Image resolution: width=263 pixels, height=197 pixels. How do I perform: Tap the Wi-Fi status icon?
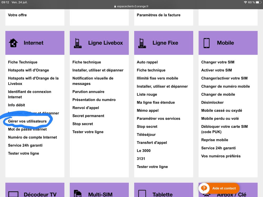[245, 2]
